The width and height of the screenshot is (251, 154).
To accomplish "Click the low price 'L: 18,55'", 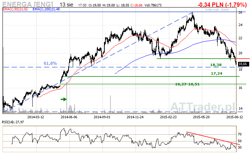I will (123, 5).
